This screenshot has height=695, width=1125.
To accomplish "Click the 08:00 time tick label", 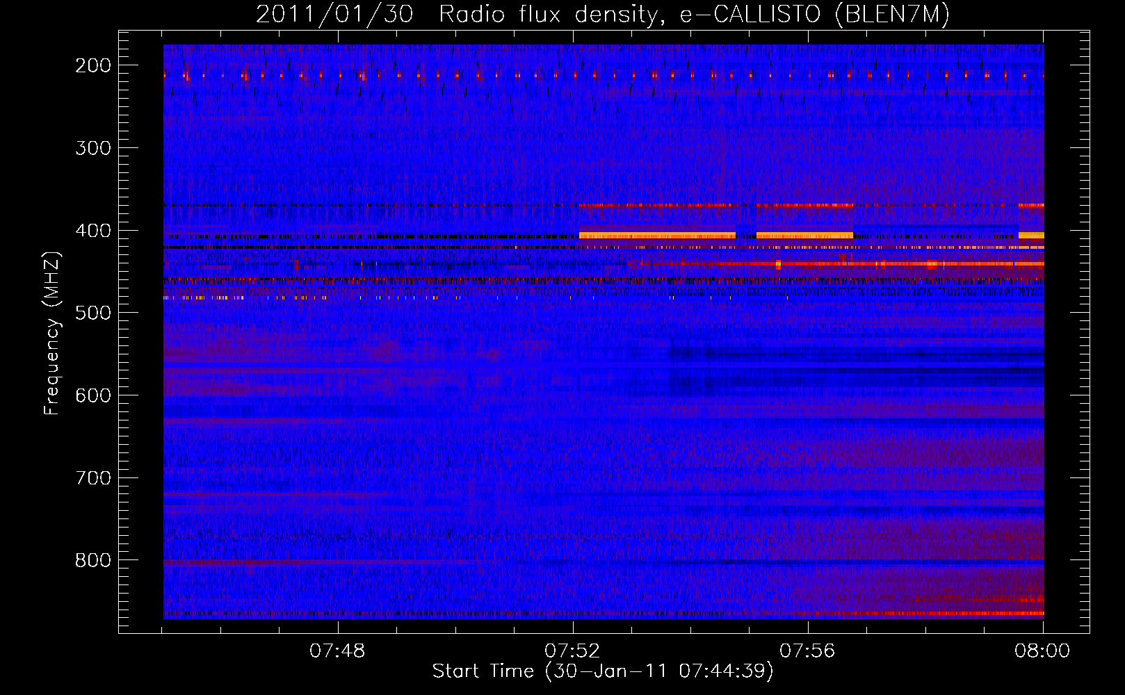I will [1042, 651].
